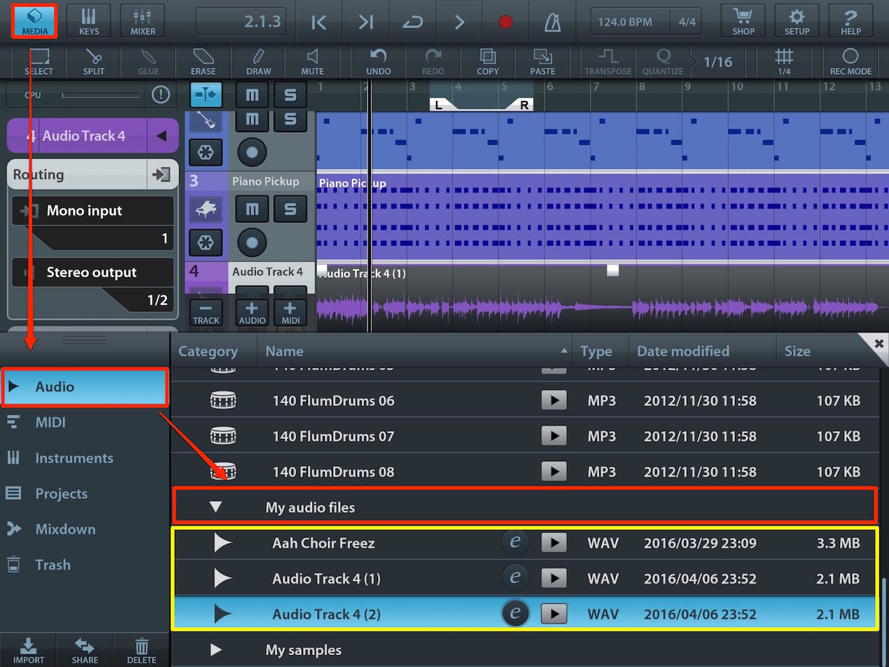
Task: Select the Mixdown media category
Action: [x=85, y=529]
